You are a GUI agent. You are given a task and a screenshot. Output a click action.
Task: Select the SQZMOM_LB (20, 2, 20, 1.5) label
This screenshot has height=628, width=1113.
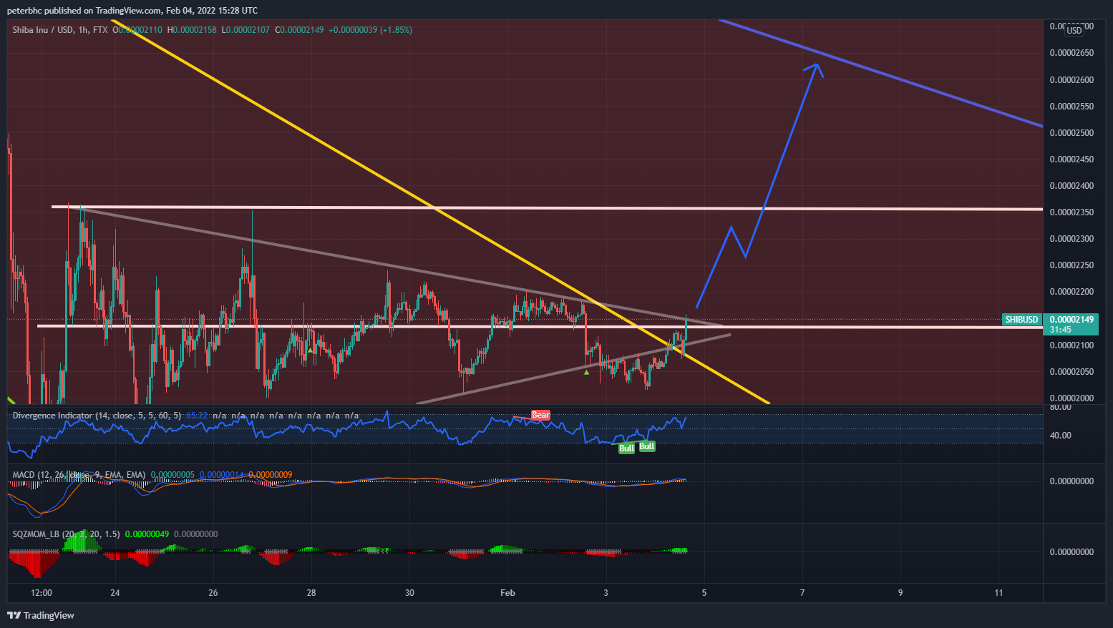click(67, 534)
